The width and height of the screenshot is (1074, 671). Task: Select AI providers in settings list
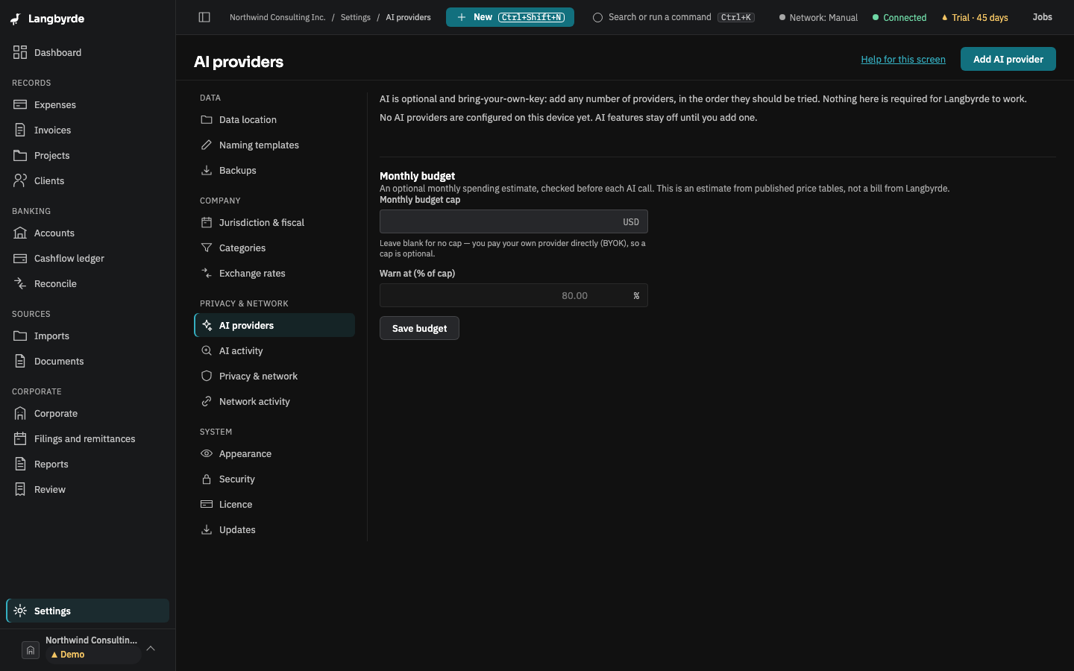pyautogui.click(x=274, y=325)
